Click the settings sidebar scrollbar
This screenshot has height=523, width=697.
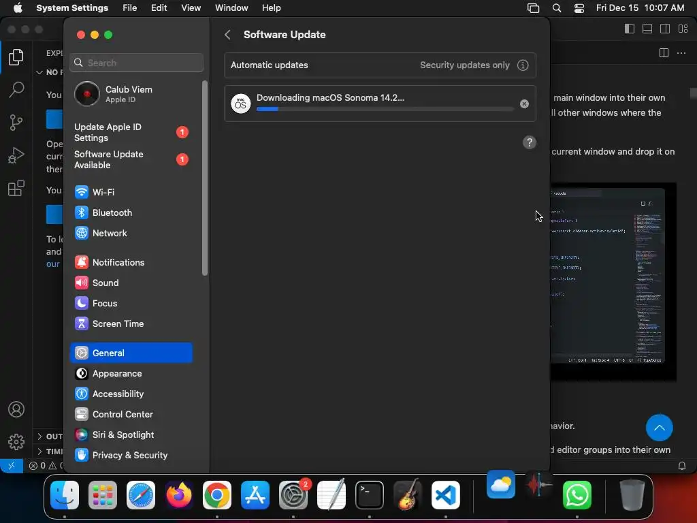[205, 178]
